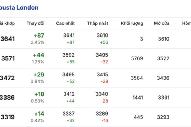
Task: Select the "Mở cửa" column header
Action: [x=162, y=23]
